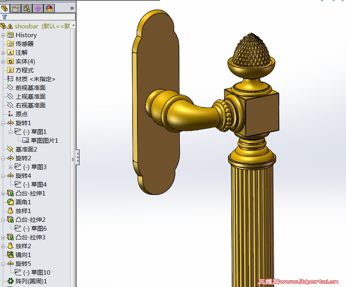Select the 圆角1 fillet feature label
This screenshot has height=287, width=346.
[23, 202]
